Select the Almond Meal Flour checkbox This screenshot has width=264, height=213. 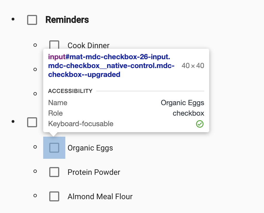click(54, 196)
